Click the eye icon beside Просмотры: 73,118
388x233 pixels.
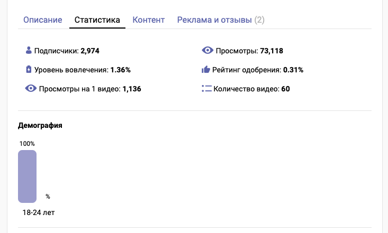click(207, 51)
